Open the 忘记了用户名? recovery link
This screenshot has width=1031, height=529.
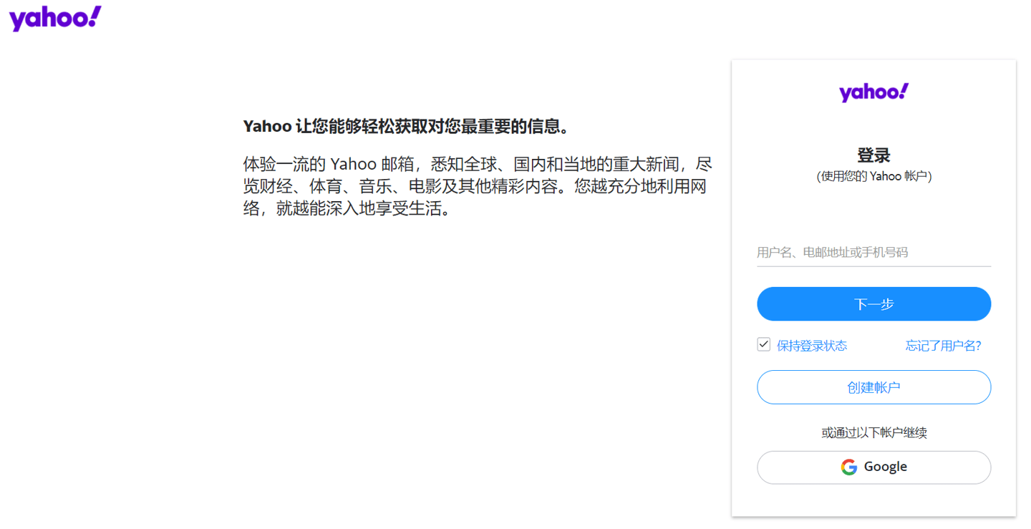943,346
